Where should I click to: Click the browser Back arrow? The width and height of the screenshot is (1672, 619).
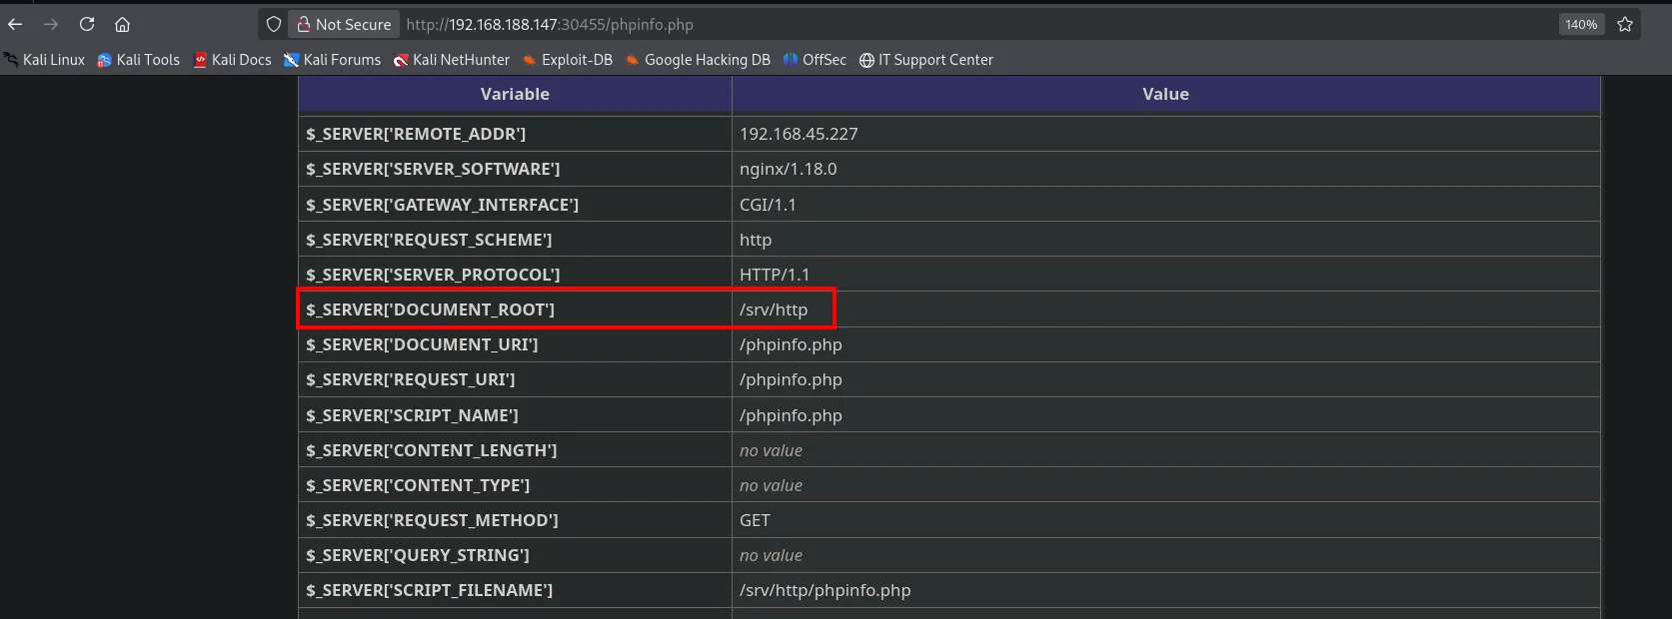point(15,24)
